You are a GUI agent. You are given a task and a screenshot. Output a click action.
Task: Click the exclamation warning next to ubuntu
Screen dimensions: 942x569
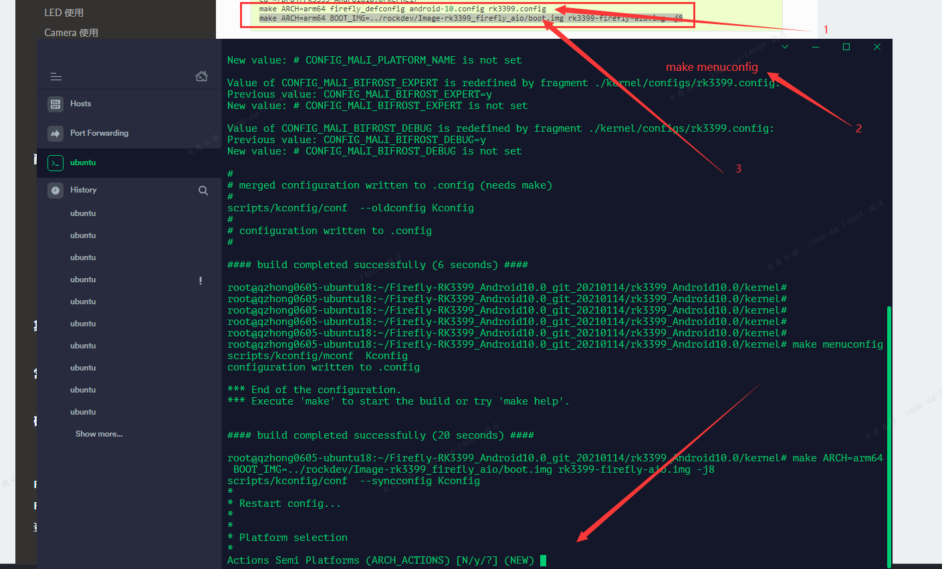click(x=201, y=281)
